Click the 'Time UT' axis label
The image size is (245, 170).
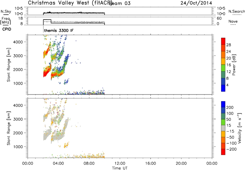click(x=120, y=168)
